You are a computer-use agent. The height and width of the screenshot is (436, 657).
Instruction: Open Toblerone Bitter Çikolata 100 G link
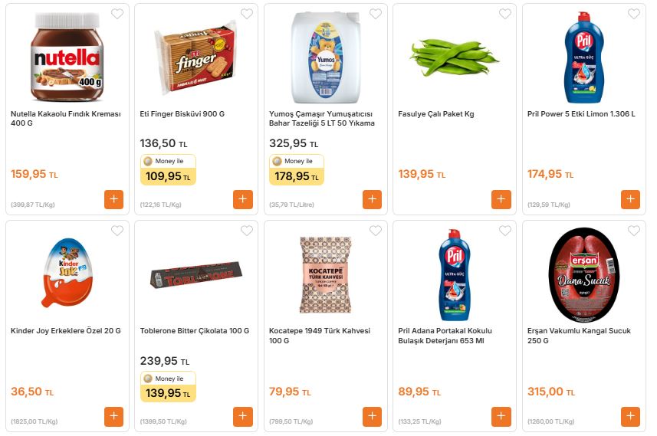click(x=194, y=331)
